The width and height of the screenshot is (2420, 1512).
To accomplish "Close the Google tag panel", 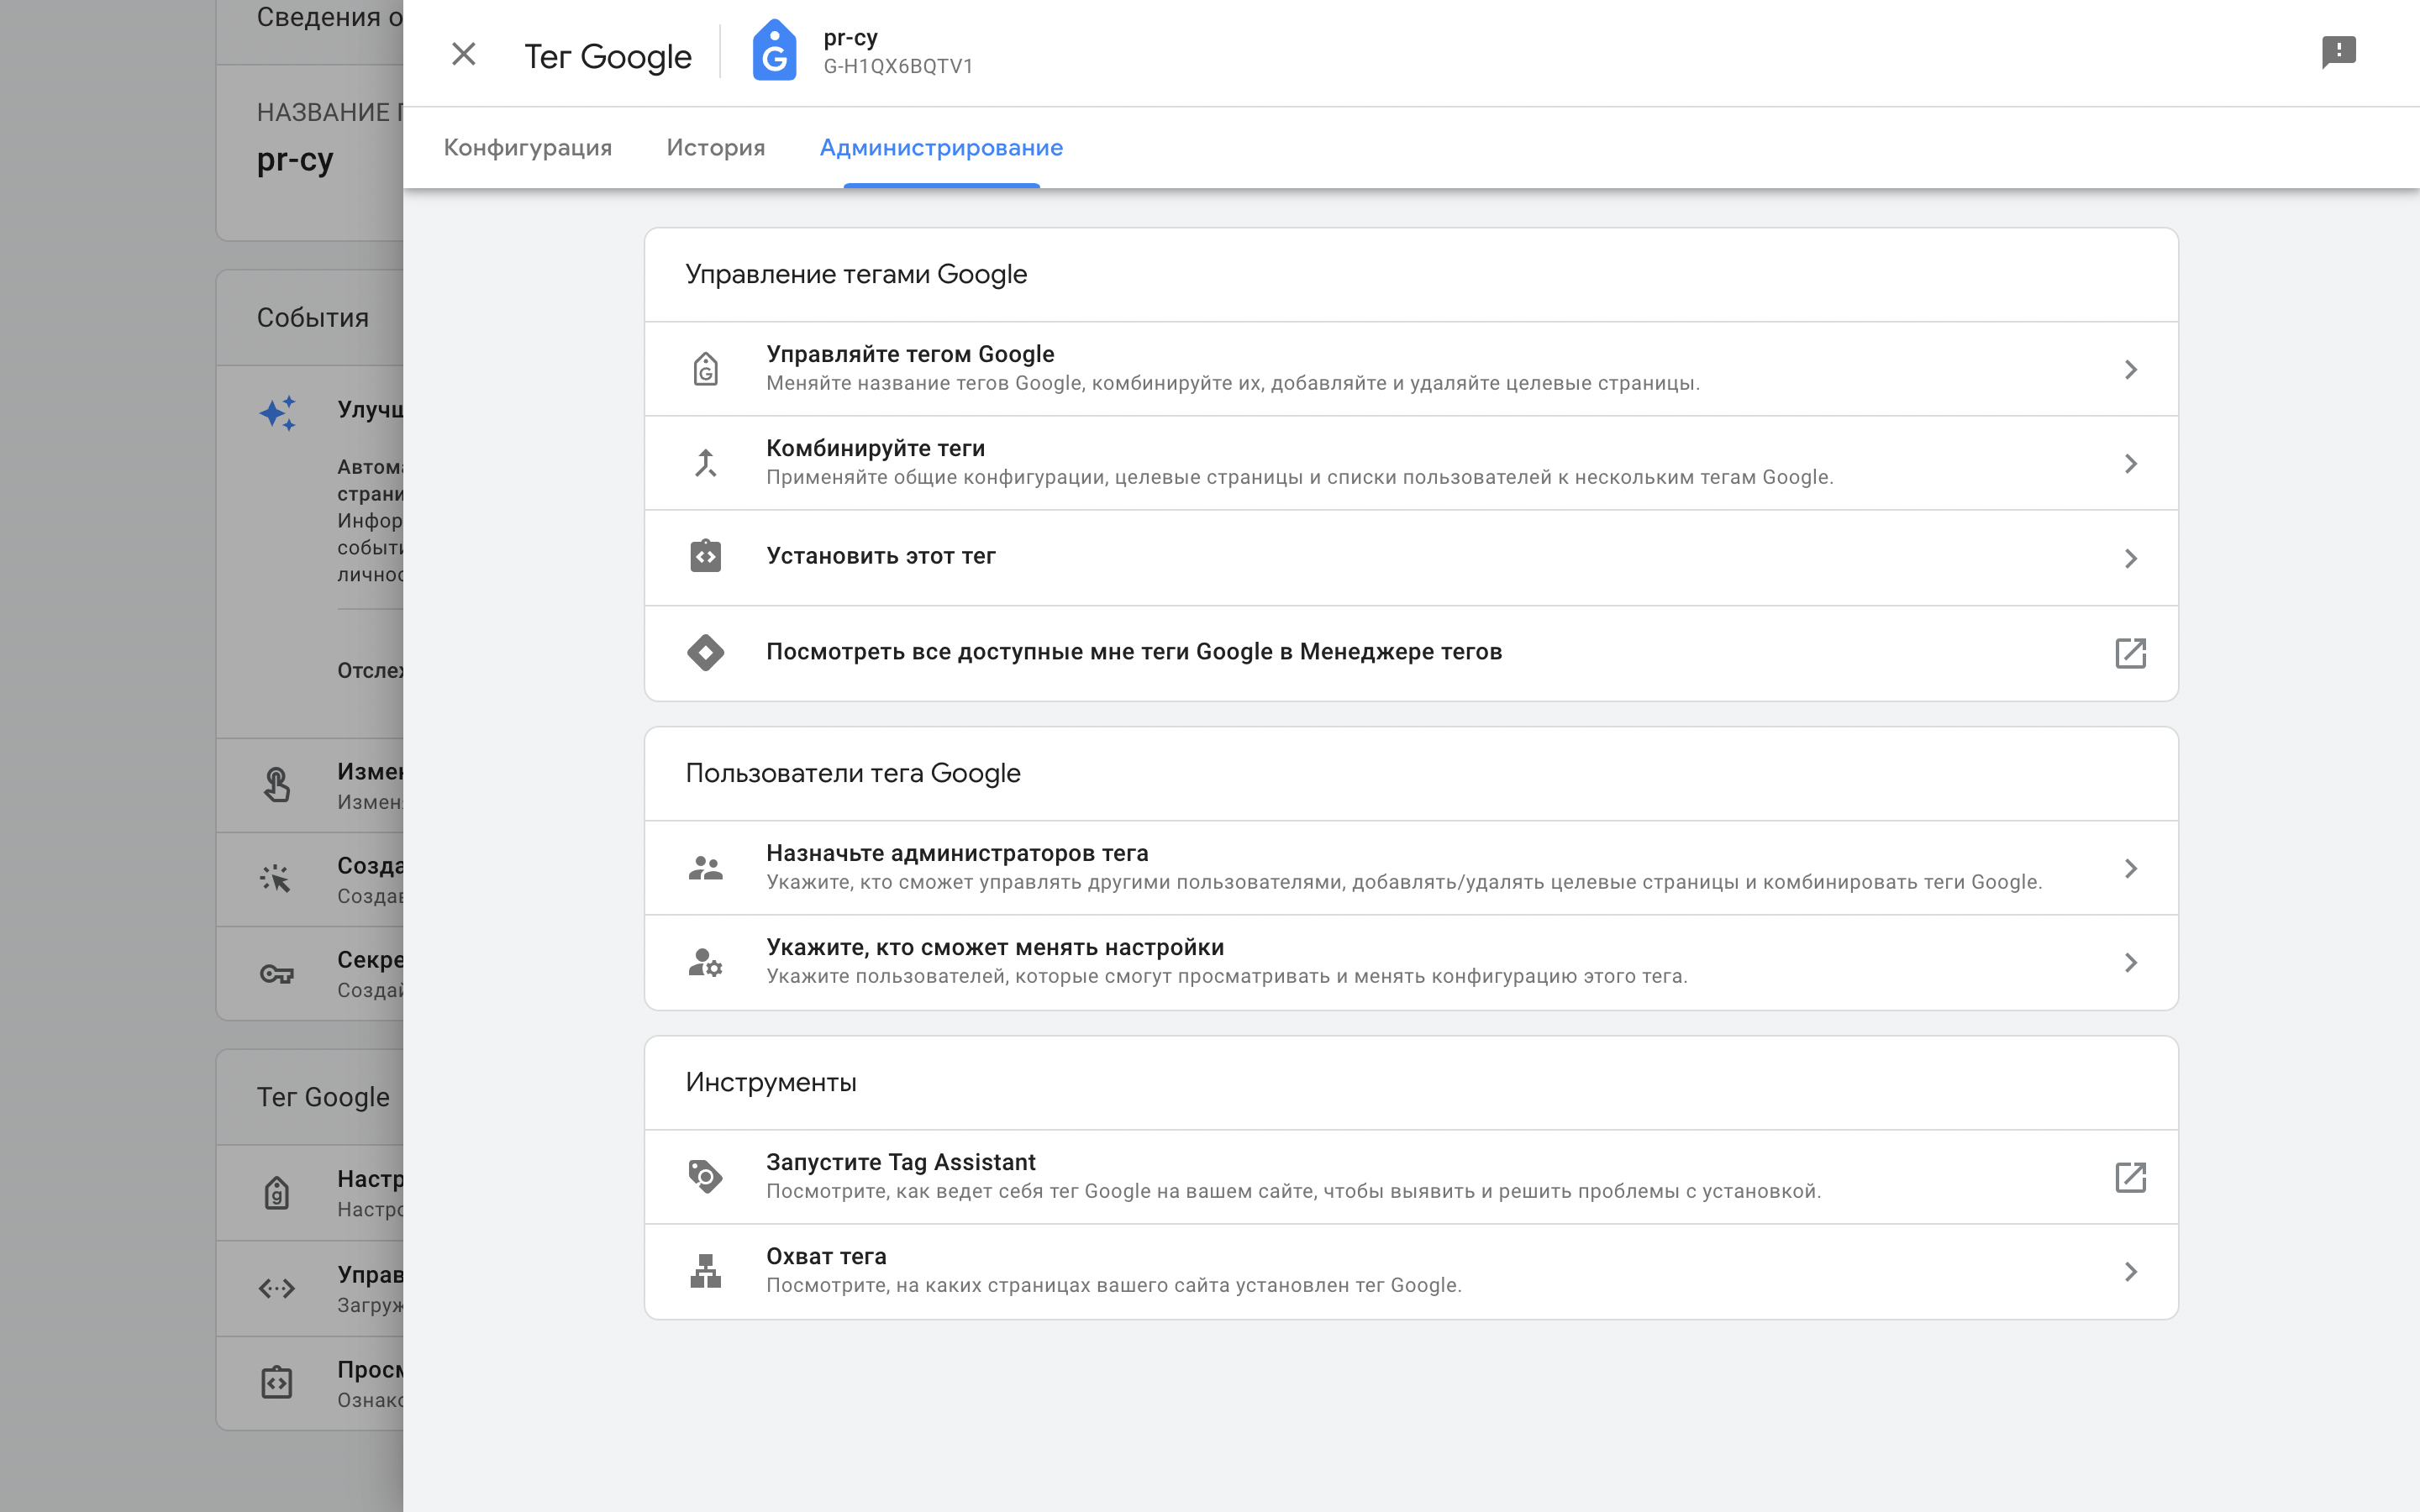I will (x=463, y=54).
